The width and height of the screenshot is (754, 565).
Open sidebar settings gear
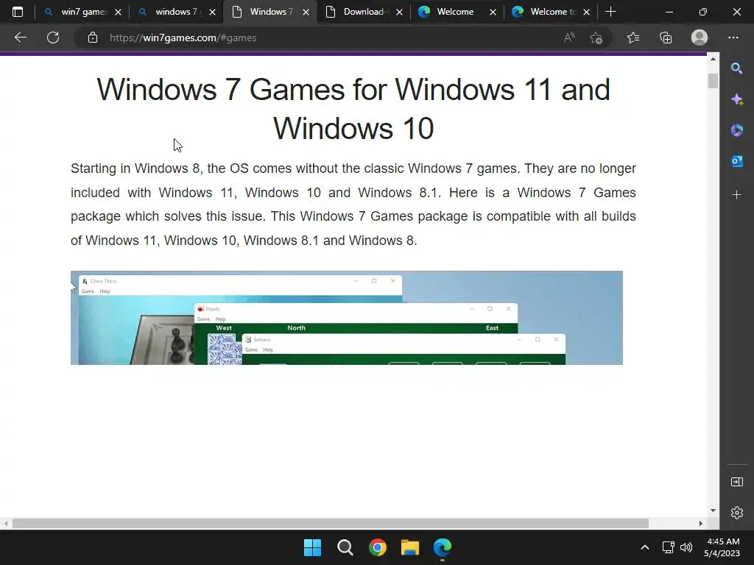[x=736, y=513]
